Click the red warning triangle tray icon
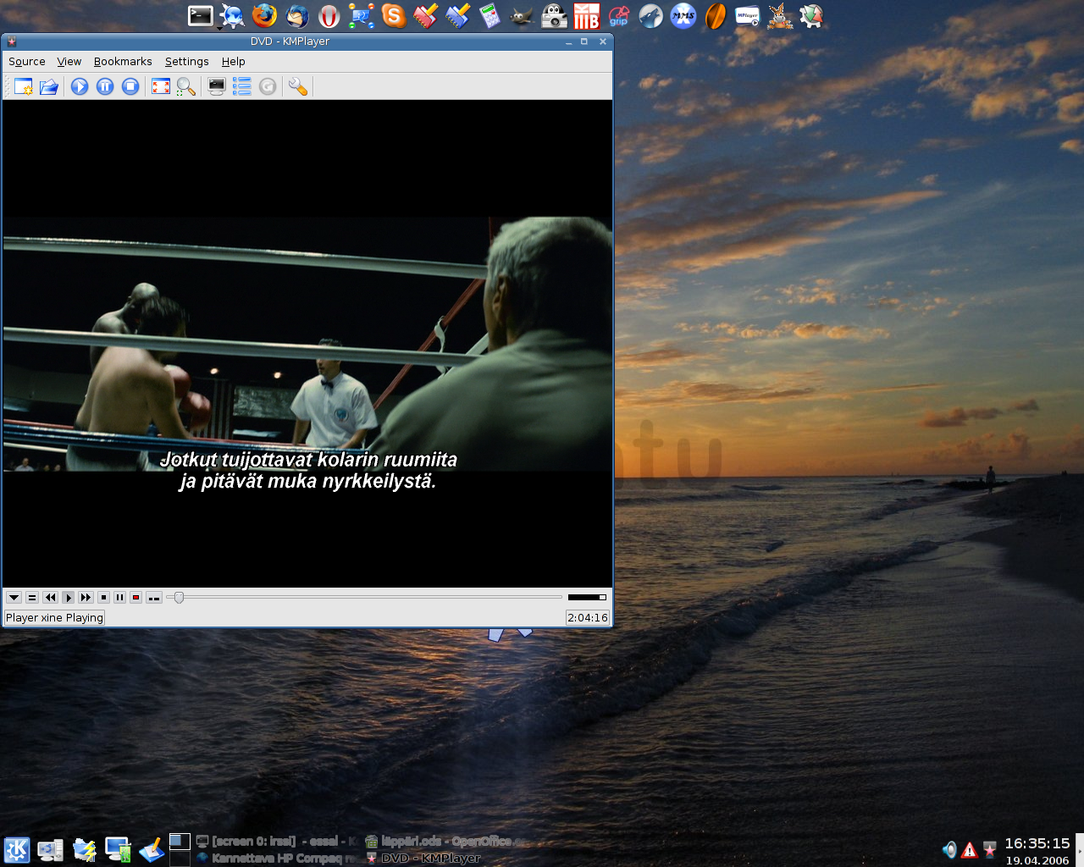 point(970,850)
